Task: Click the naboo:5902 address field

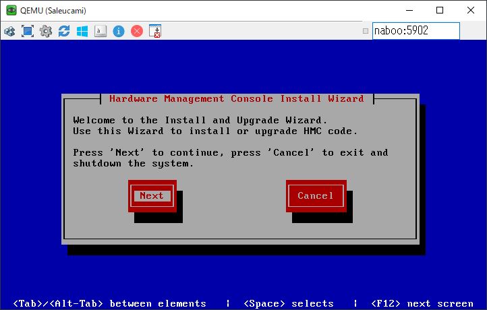Action: 416,31
